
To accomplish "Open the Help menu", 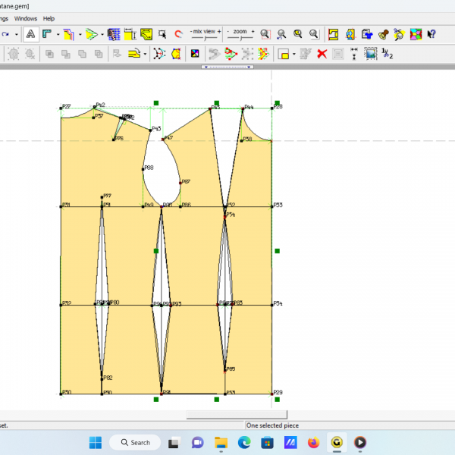I will click(49, 18).
